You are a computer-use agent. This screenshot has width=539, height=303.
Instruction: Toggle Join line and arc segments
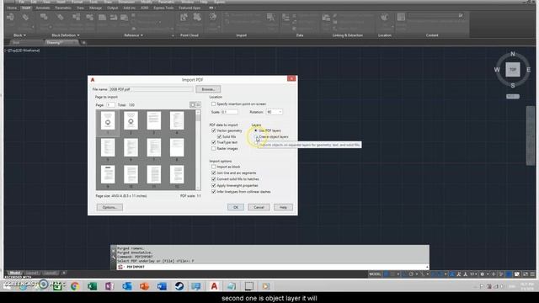pyautogui.click(x=213, y=173)
